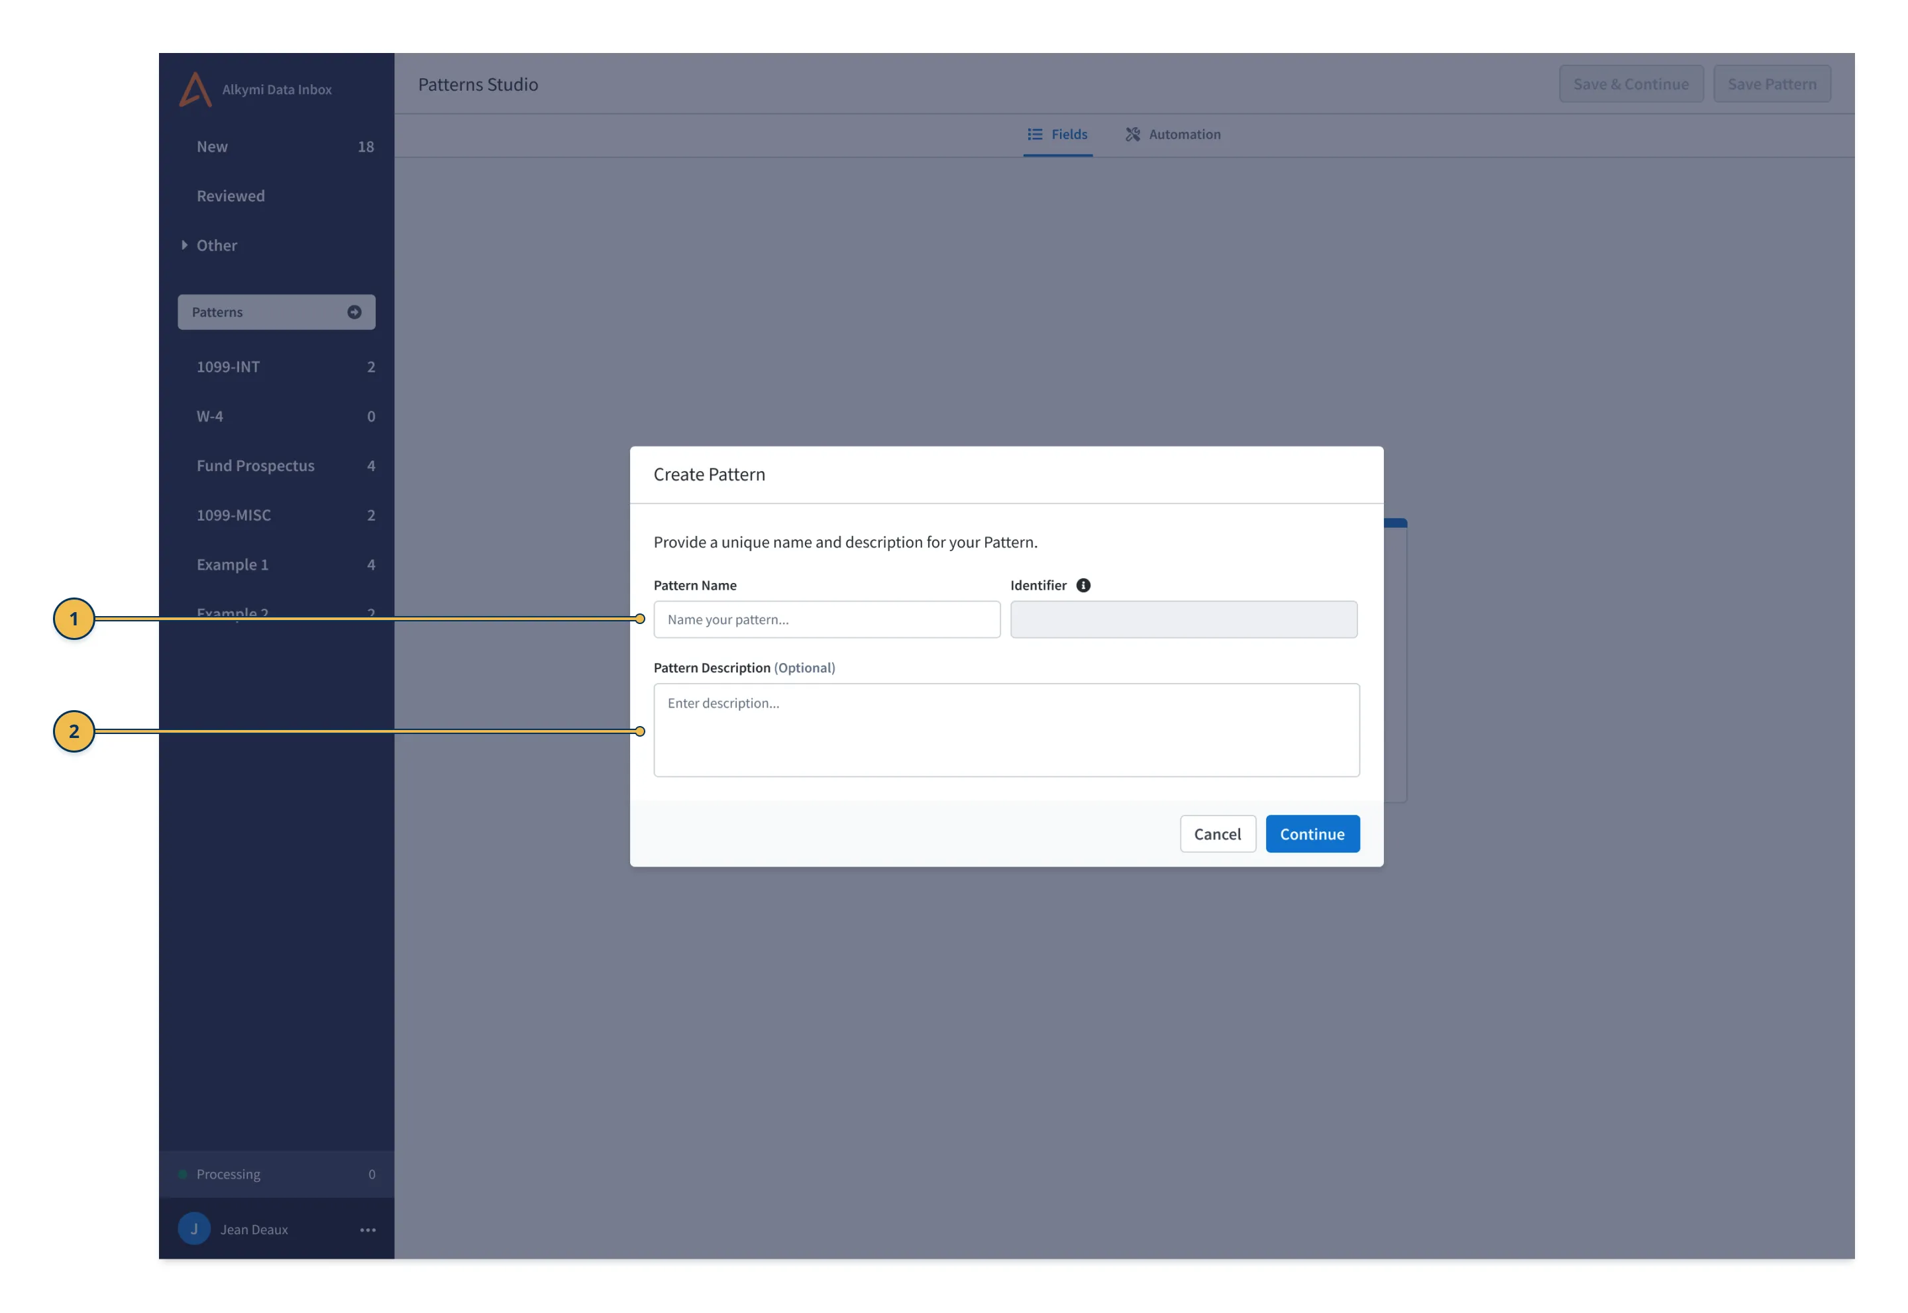Click the Save Pattern button
This screenshot has width=1908, height=1313.
(x=1772, y=84)
